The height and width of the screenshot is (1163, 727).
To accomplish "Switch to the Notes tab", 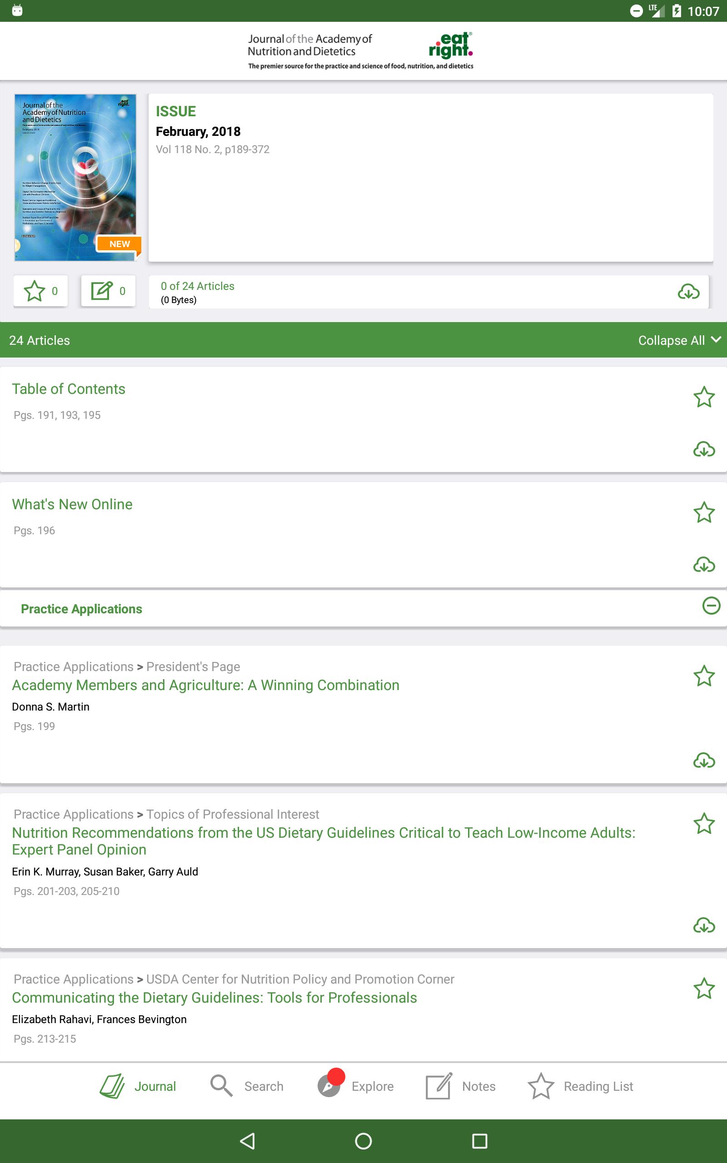I will coord(461,1086).
